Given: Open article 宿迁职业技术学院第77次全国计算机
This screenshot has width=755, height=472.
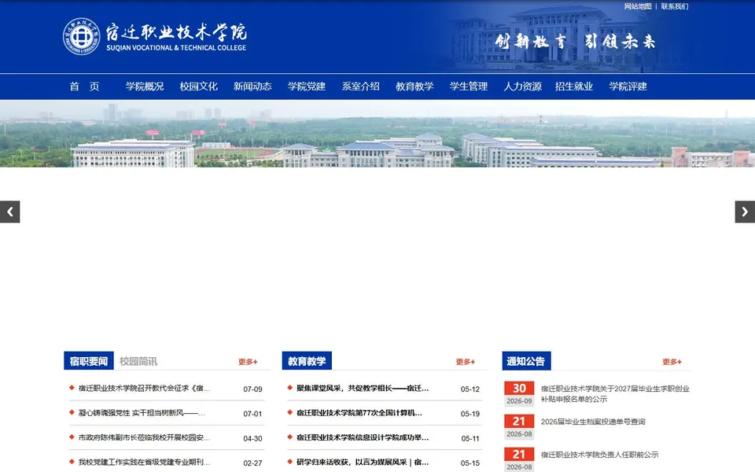Looking at the screenshot, I should pos(359,413).
